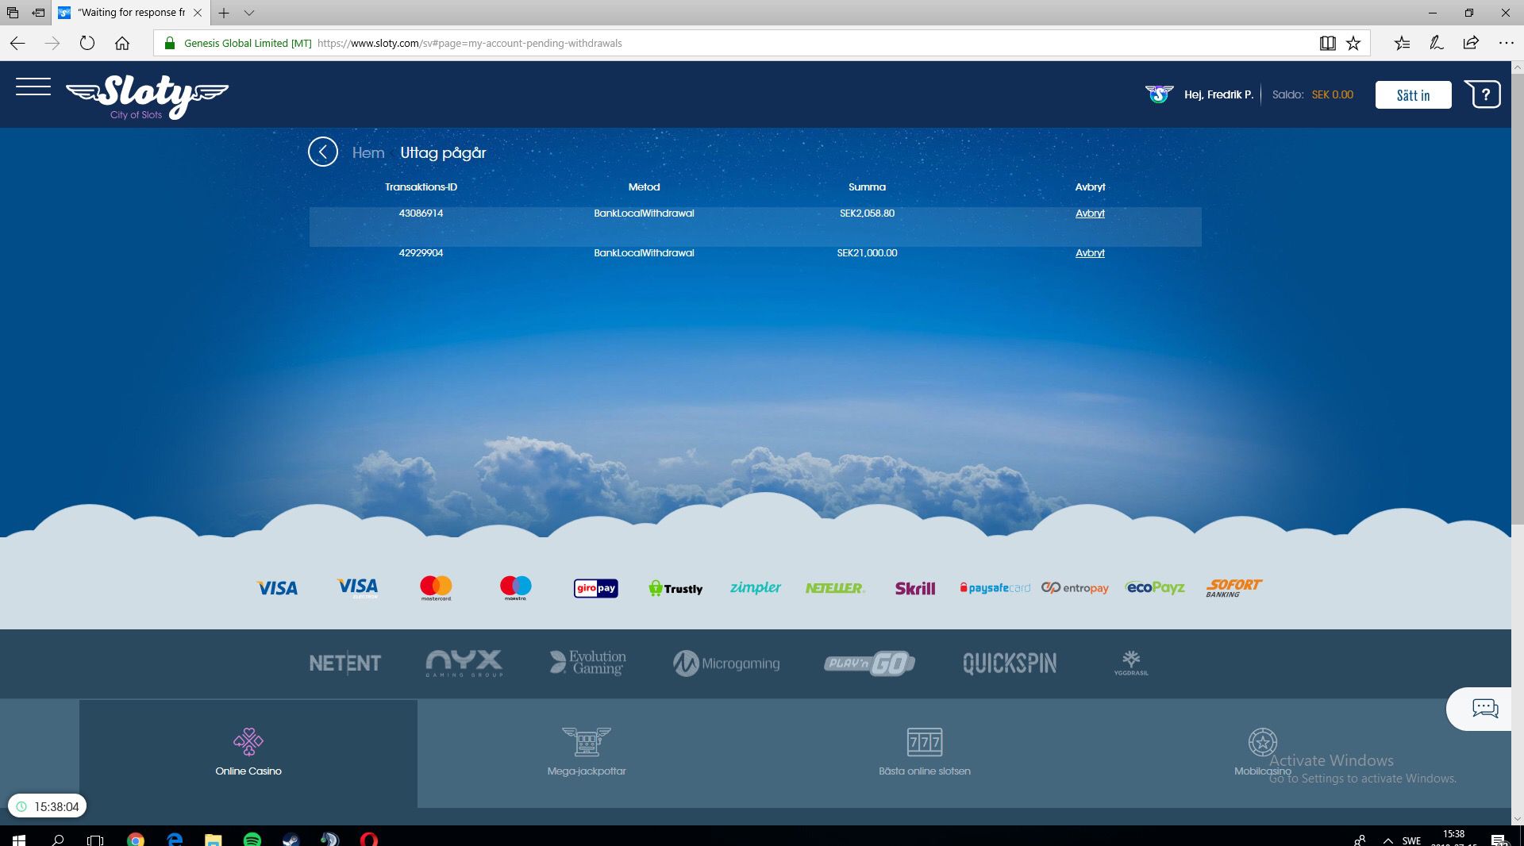Image resolution: width=1524 pixels, height=846 pixels.
Task: Open the Windows Start menu
Action: pyautogui.click(x=19, y=839)
